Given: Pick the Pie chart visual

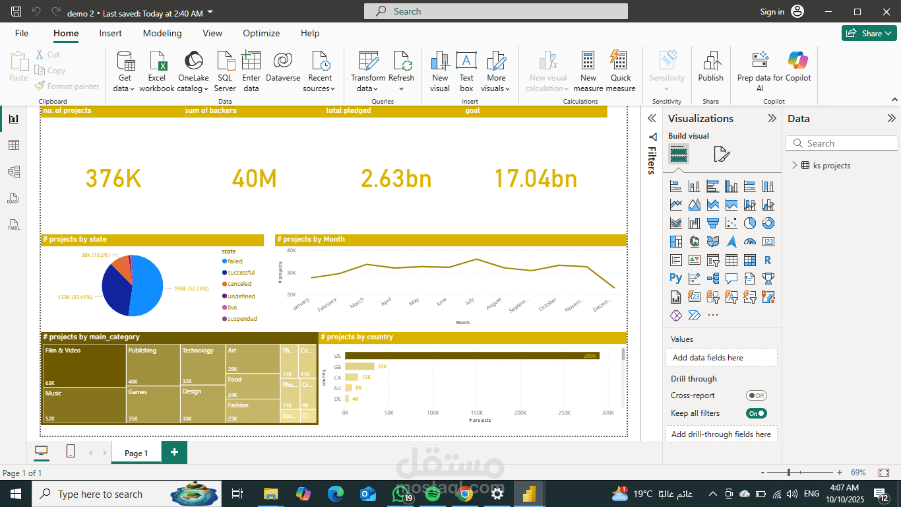Looking at the screenshot, I should click(x=749, y=223).
